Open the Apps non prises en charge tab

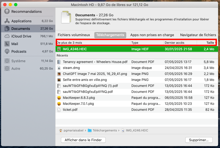tap(152, 35)
